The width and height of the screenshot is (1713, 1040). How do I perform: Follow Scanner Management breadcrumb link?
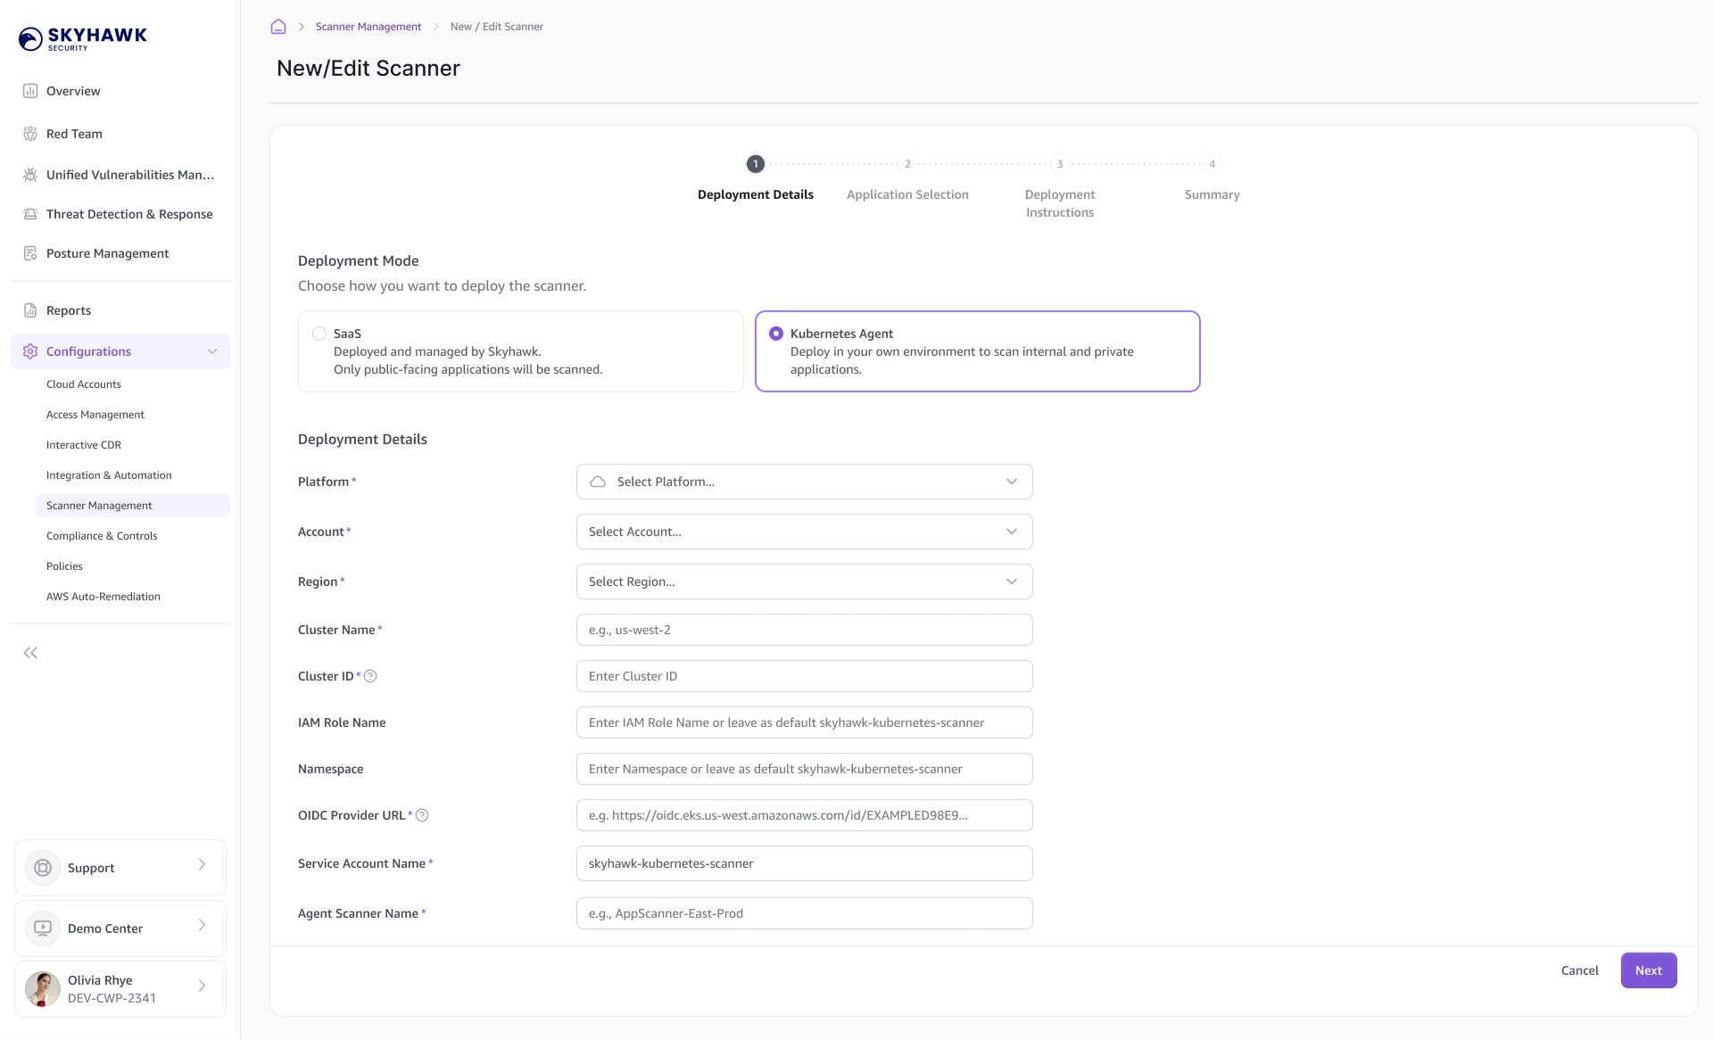click(368, 27)
